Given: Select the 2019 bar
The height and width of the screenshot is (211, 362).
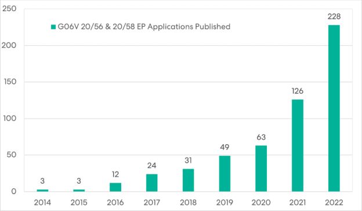Looking at the screenshot, I should pyautogui.click(x=225, y=174).
